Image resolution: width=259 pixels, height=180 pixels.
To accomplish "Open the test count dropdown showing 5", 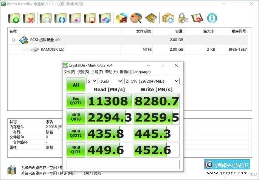I will click(x=92, y=81).
